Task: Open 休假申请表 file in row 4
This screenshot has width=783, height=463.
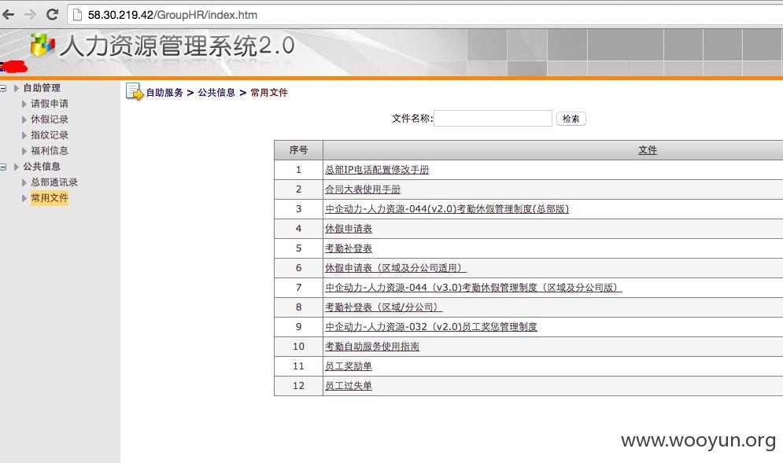Action: 349,229
